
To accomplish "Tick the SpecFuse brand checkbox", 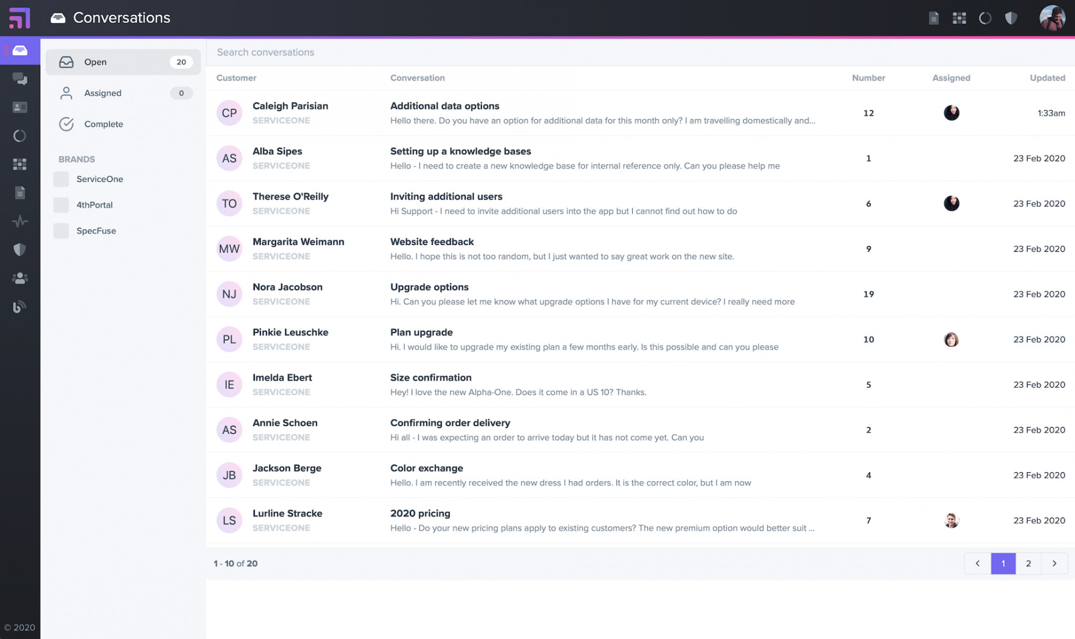I will pos(61,231).
